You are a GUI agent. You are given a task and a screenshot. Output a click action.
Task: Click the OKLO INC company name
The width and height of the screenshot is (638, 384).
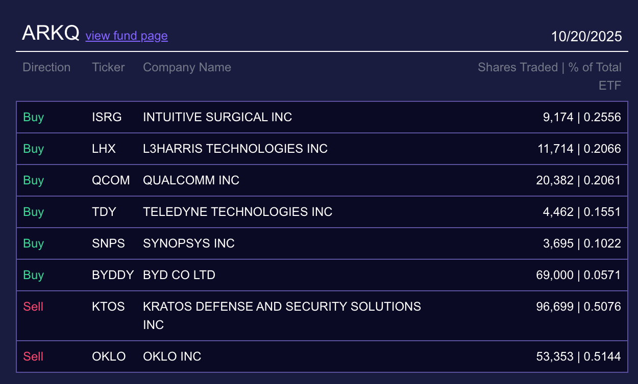(172, 356)
